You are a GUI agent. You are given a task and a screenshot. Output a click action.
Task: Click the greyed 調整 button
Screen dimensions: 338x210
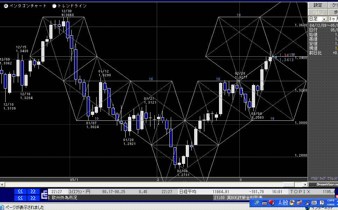click(x=317, y=12)
